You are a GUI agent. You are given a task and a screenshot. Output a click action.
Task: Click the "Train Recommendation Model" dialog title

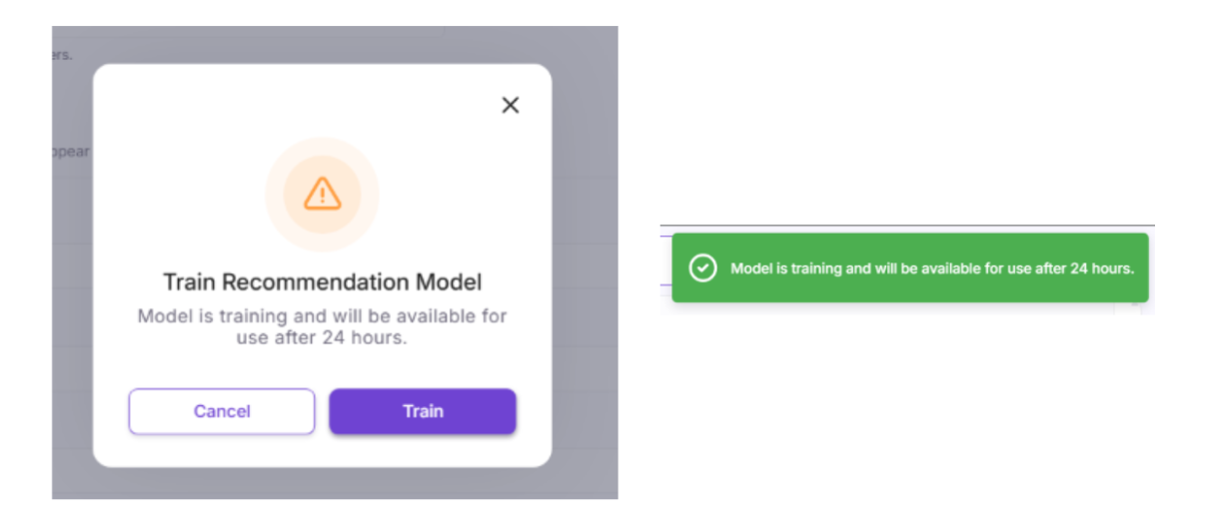323,281
